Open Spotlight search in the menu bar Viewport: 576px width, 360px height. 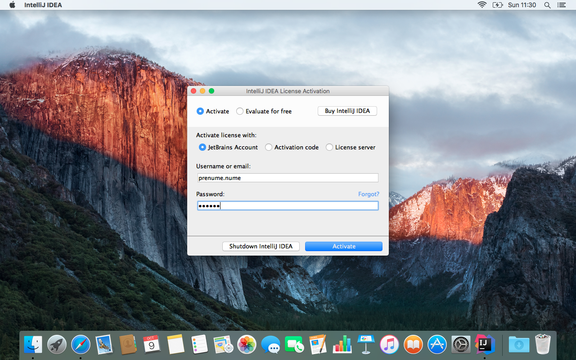pyautogui.click(x=547, y=5)
